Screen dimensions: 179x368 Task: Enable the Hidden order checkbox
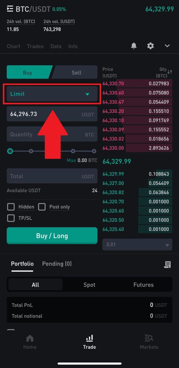11,207
